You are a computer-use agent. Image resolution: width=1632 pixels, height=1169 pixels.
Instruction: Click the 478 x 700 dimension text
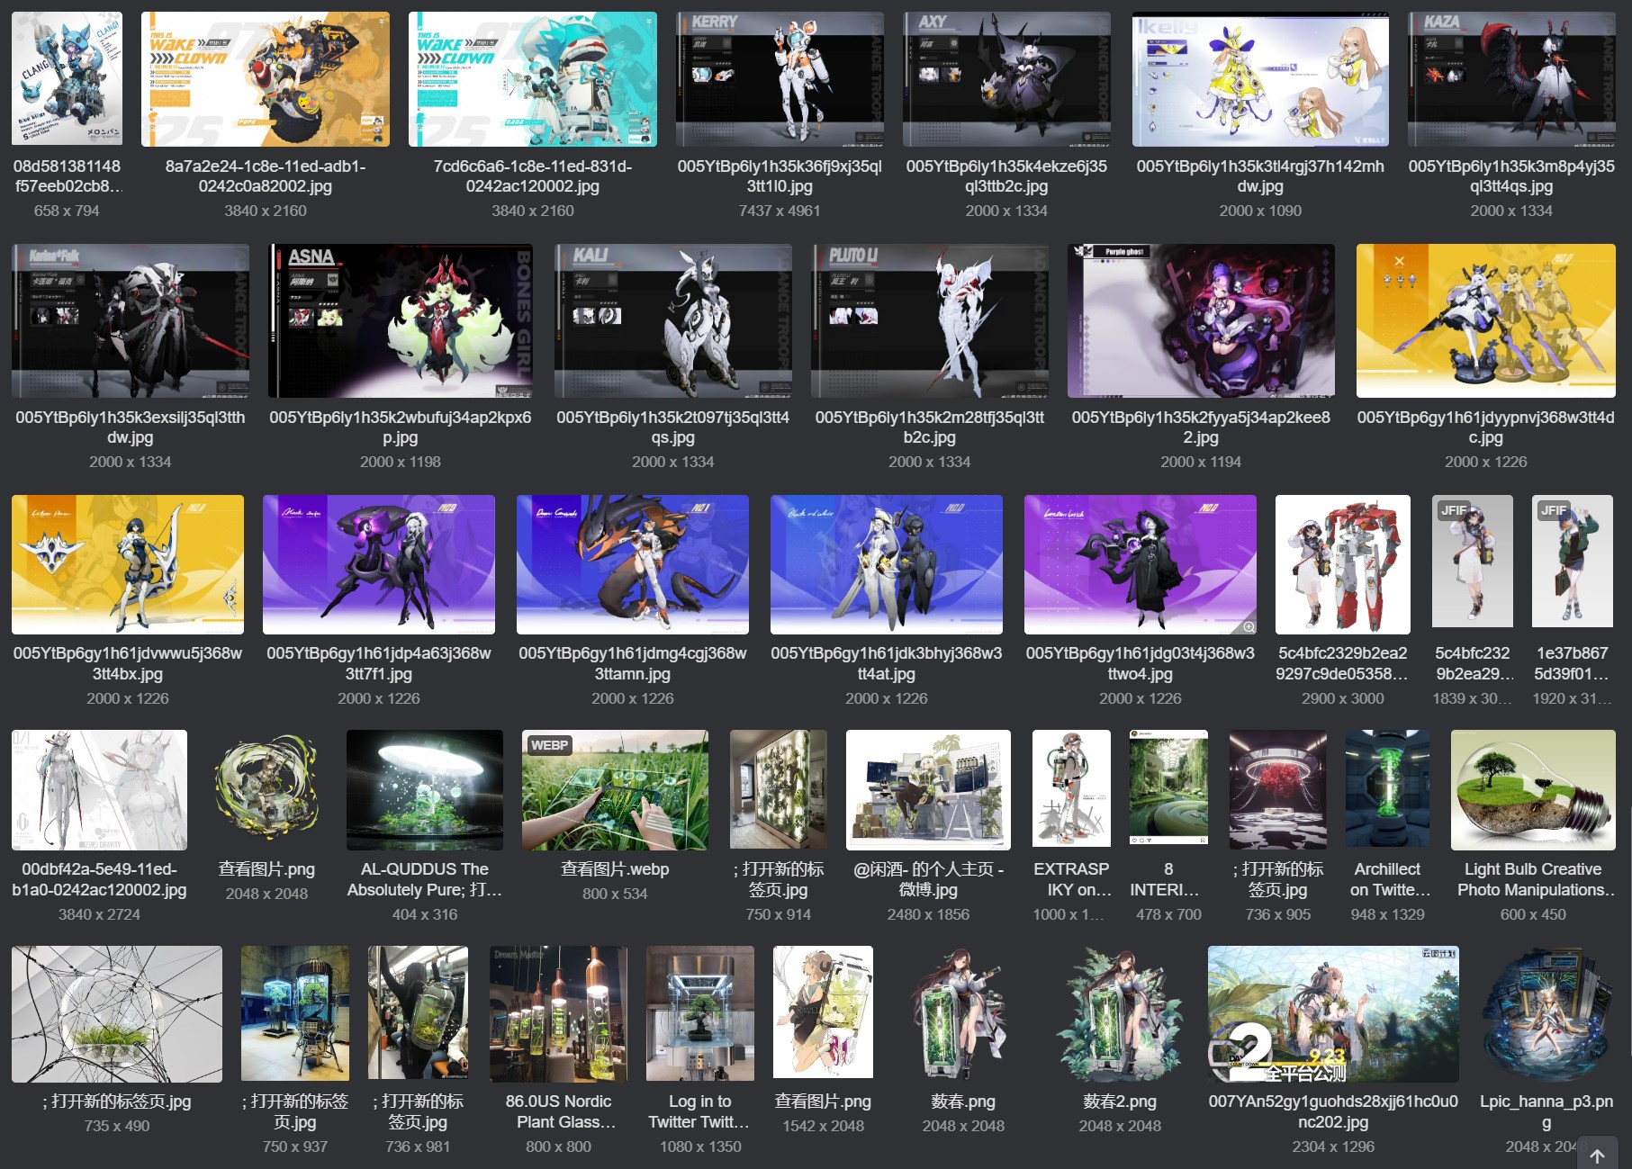point(1168,914)
